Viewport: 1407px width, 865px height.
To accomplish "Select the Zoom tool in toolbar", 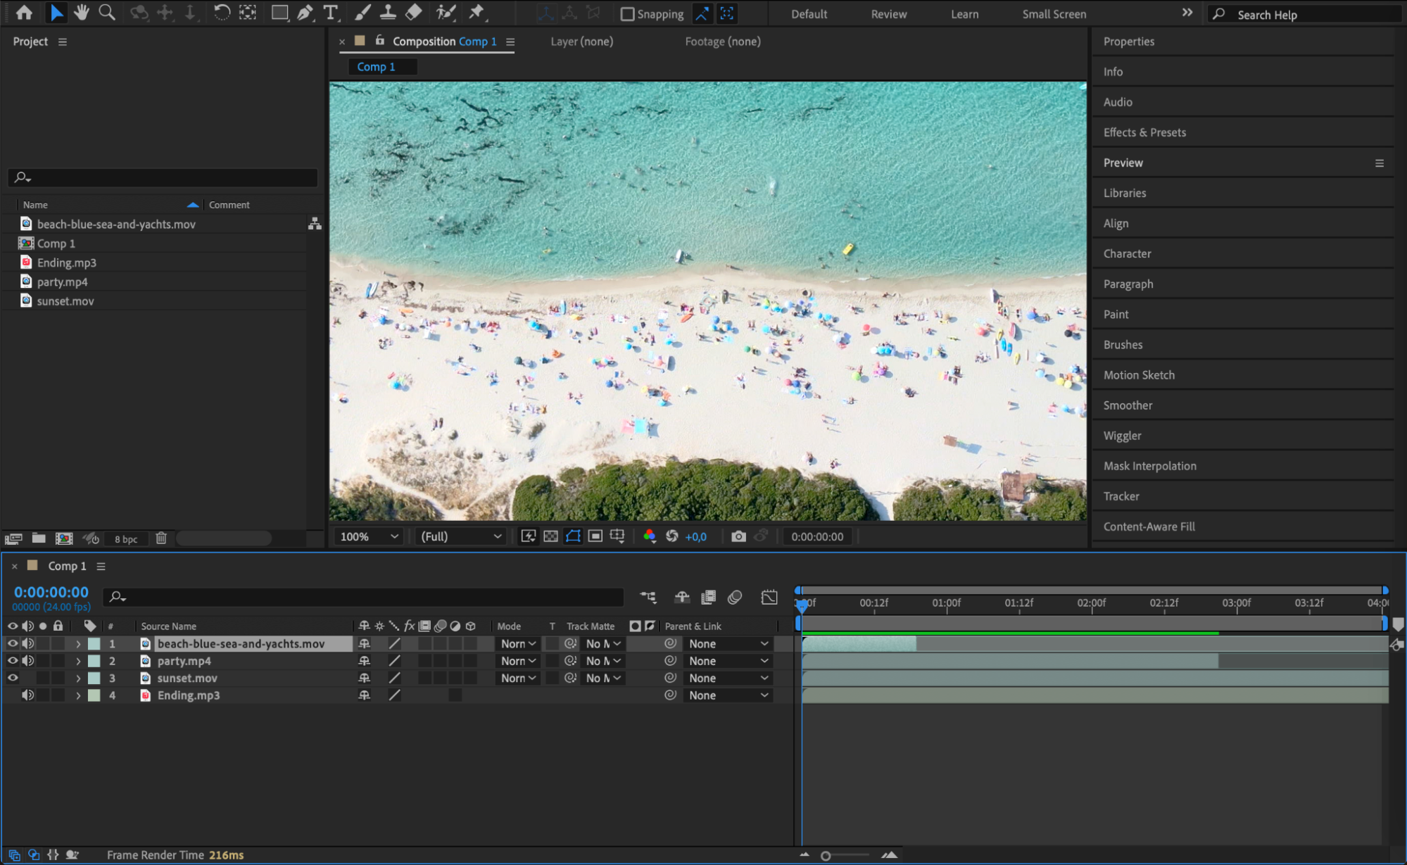I will click(107, 13).
